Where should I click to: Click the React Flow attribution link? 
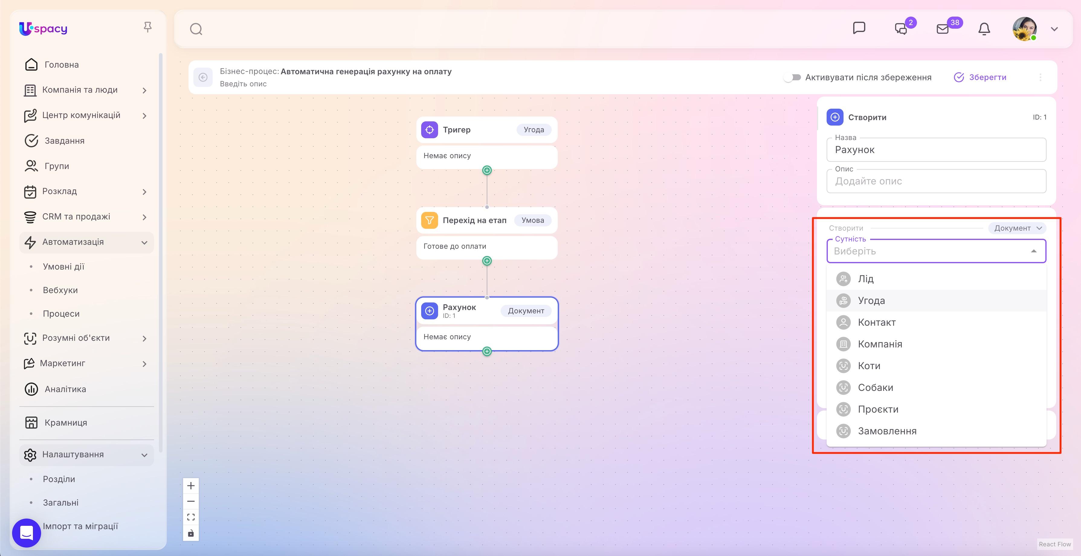point(1054,544)
